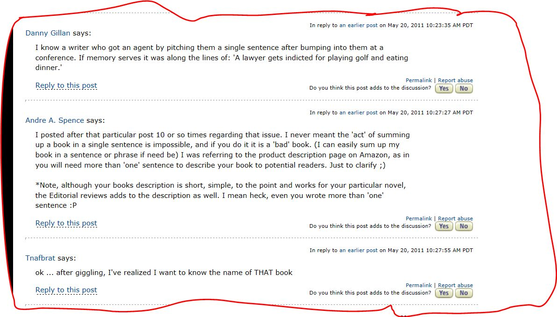Screen dimensions: 557x317
Task: Open Permalink for Danny Gillan's post
Action: [419, 81]
